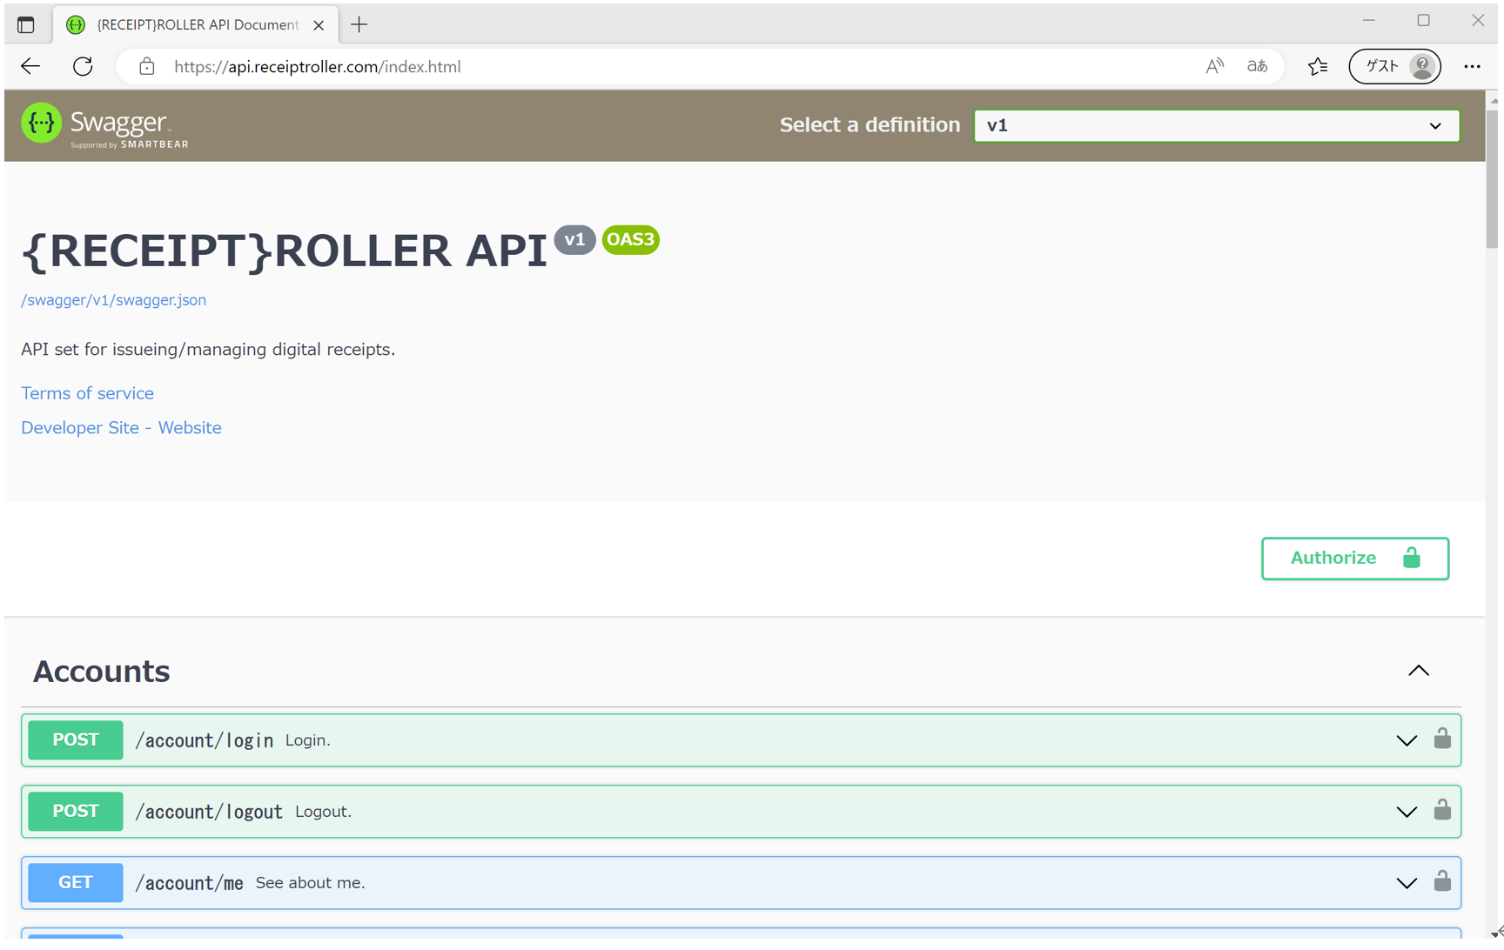Open the browser settings and more menu

point(1472,66)
